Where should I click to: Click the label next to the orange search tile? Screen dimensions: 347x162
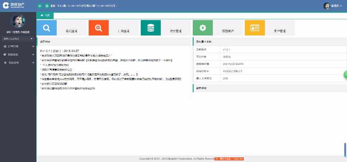pyautogui.click(x=125, y=31)
